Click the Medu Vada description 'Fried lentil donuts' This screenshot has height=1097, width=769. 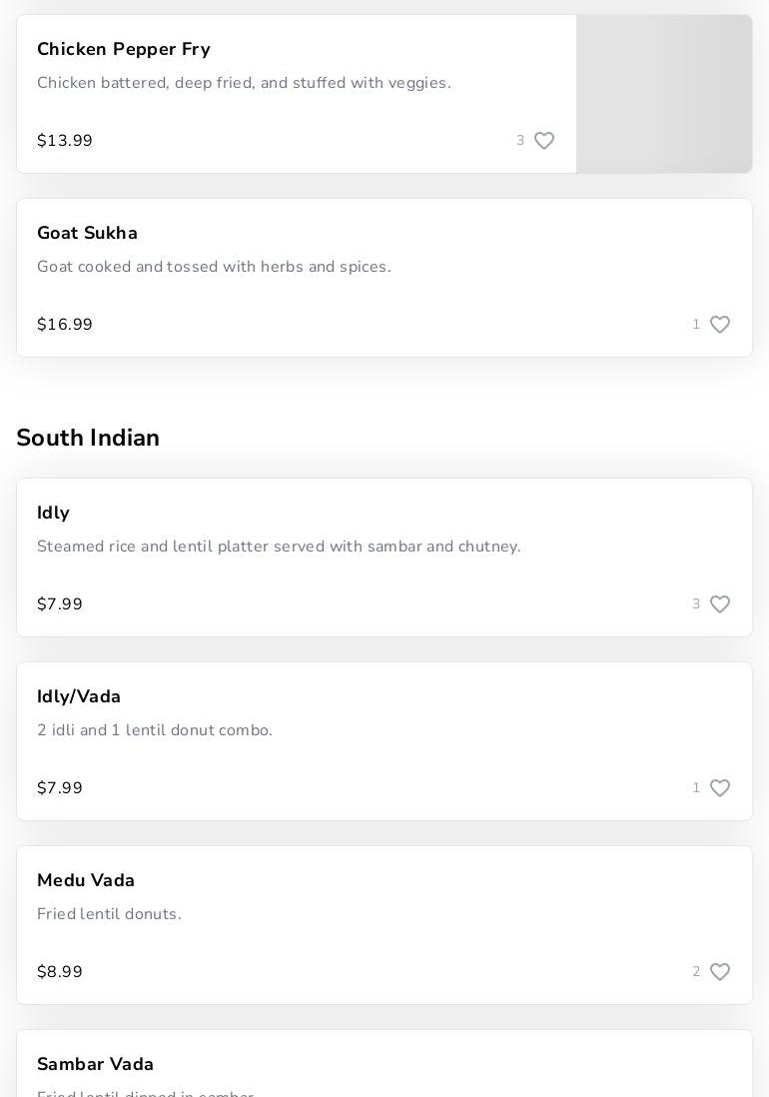109,914
